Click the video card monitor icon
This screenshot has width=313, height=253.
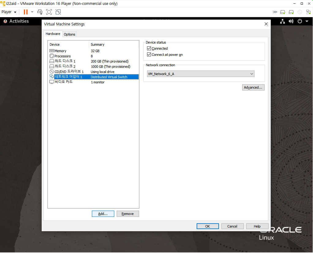(52, 82)
